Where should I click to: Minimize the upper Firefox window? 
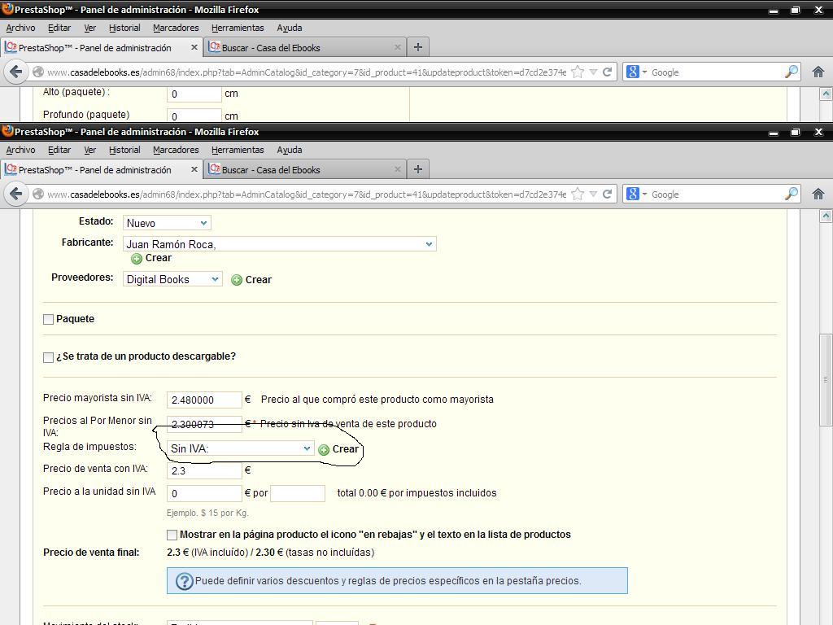[774, 10]
